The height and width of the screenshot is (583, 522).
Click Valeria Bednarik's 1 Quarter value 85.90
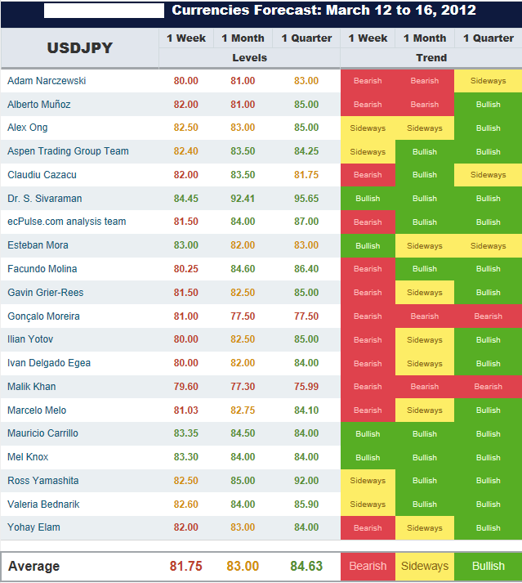pyautogui.click(x=306, y=505)
